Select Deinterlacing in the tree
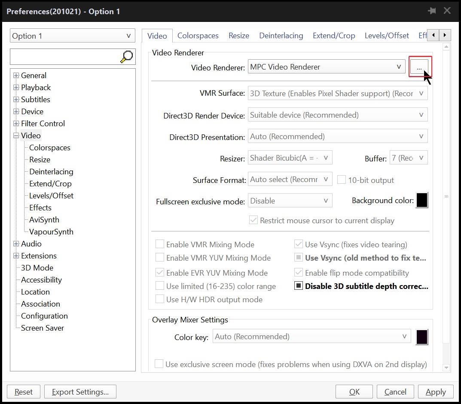The height and width of the screenshot is (404, 461). [51, 172]
